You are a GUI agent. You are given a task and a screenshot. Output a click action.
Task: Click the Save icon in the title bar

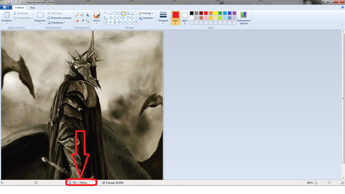coord(9,2)
